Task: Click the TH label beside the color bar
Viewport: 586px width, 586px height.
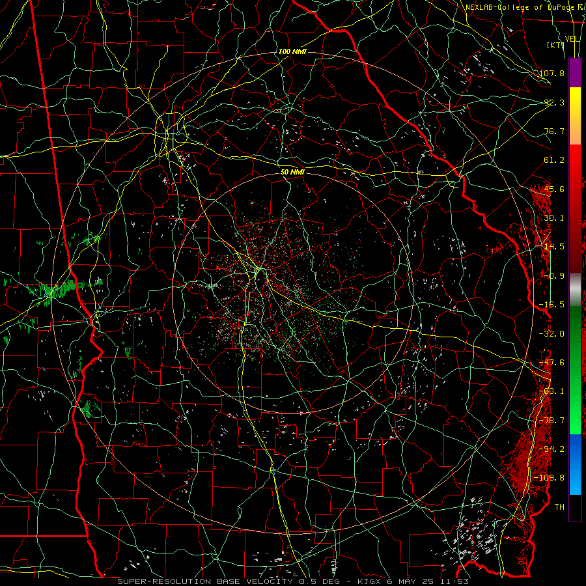Action: click(559, 507)
